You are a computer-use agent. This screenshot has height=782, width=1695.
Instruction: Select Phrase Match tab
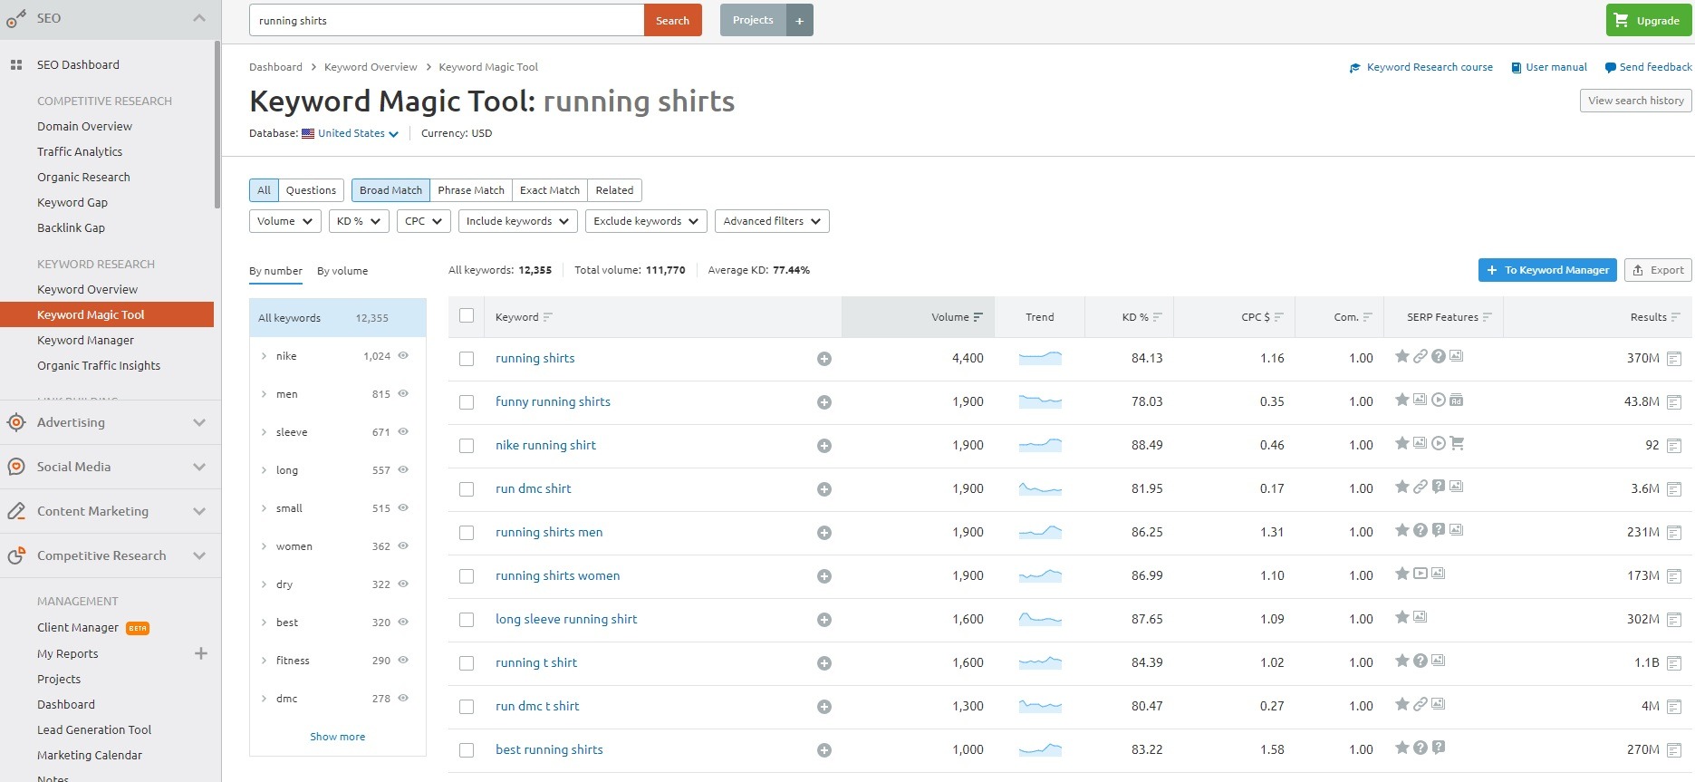pyautogui.click(x=471, y=190)
